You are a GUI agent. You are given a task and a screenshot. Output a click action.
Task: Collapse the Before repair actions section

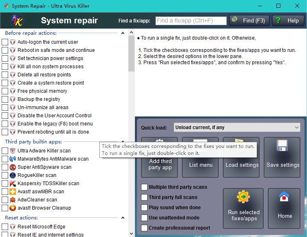[123, 34]
